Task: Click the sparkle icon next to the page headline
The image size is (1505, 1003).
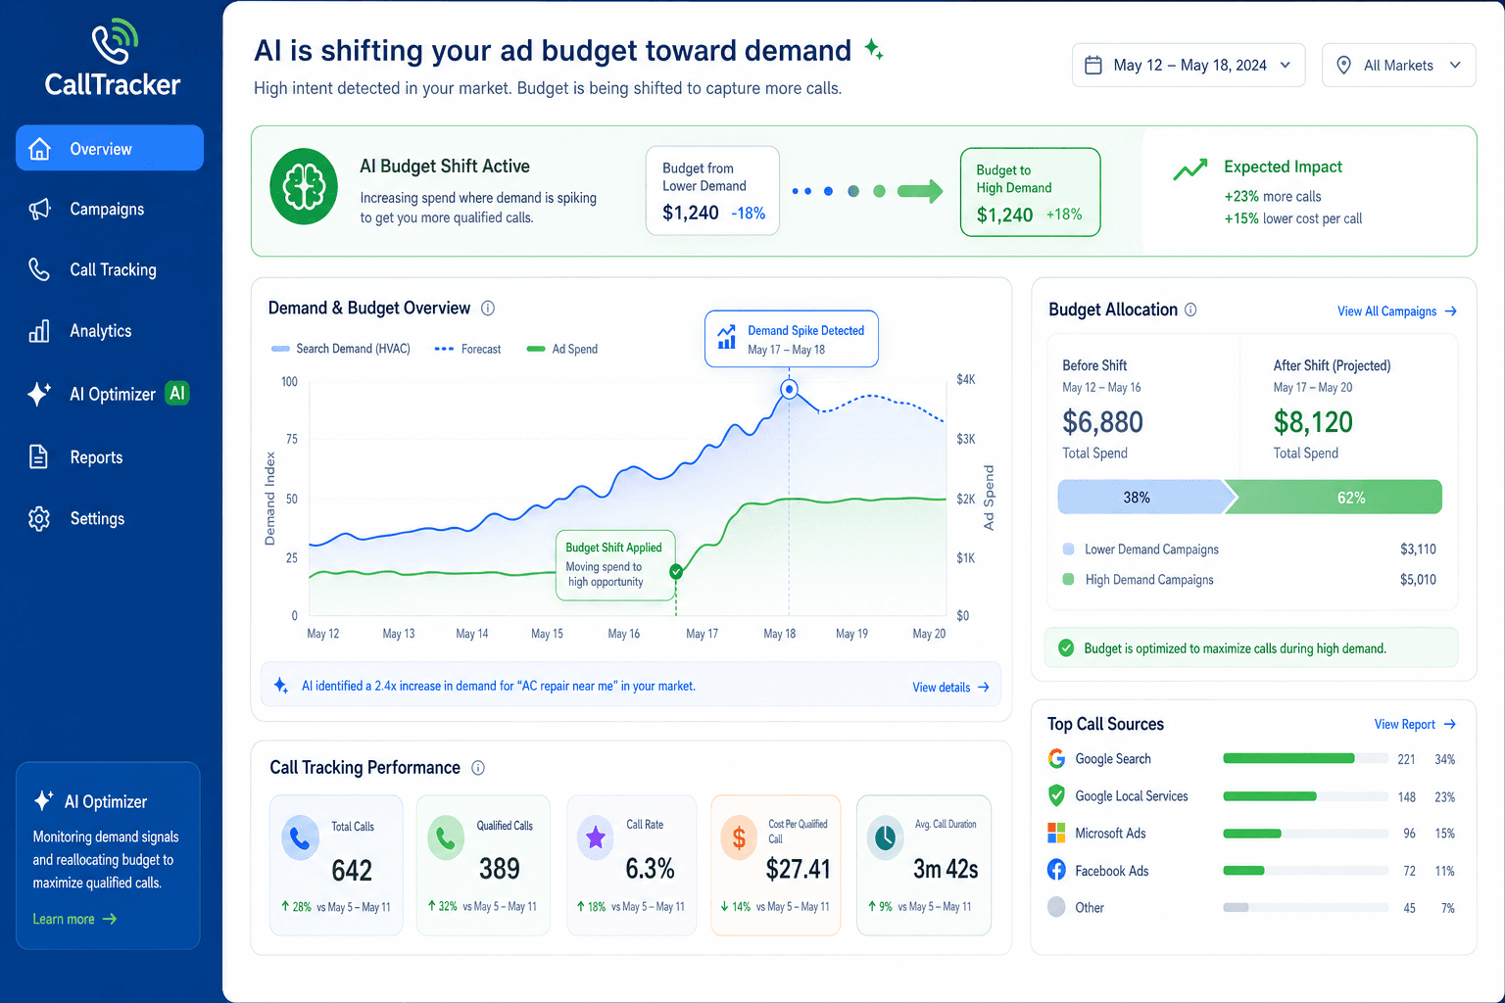Action: pyautogui.click(x=874, y=49)
